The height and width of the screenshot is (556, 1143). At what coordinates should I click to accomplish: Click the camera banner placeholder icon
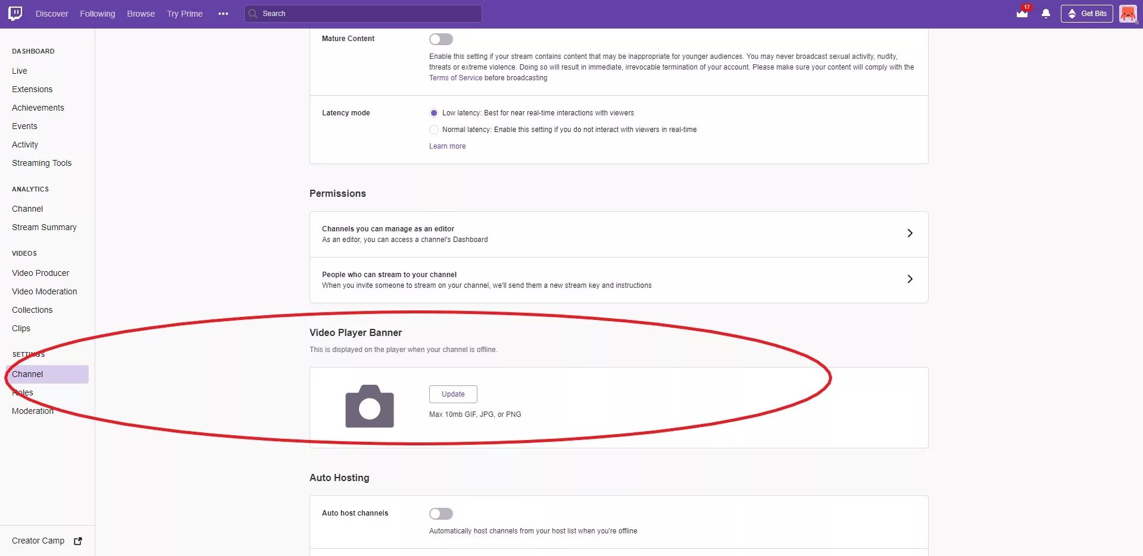(370, 406)
